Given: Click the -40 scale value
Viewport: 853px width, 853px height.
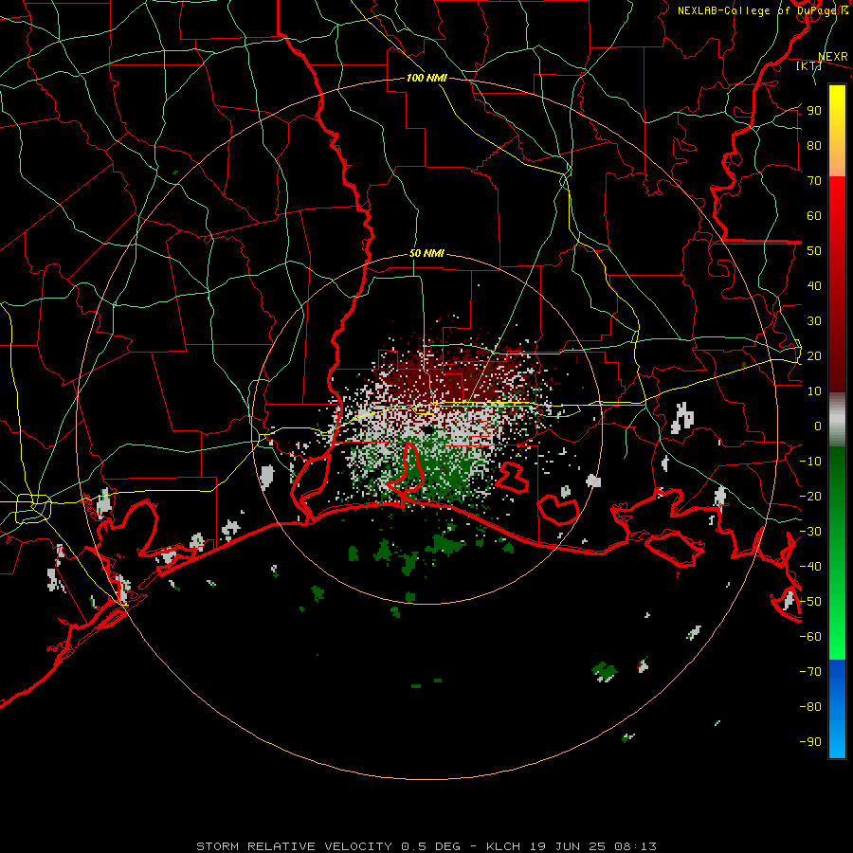Looking at the screenshot, I should (x=810, y=567).
